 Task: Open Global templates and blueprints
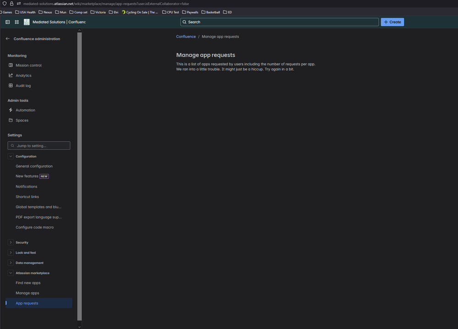coord(39,207)
